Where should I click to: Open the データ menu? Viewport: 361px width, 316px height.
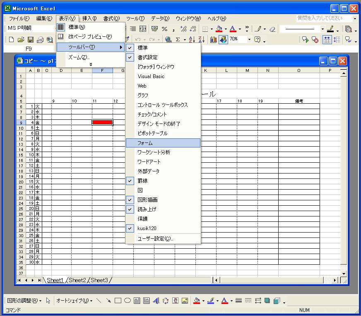tap(160, 18)
